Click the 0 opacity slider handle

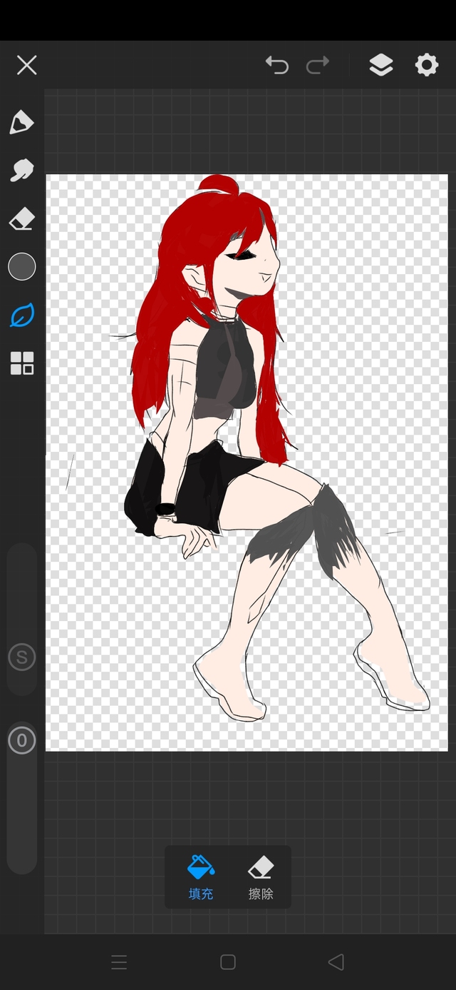tap(22, 740)
